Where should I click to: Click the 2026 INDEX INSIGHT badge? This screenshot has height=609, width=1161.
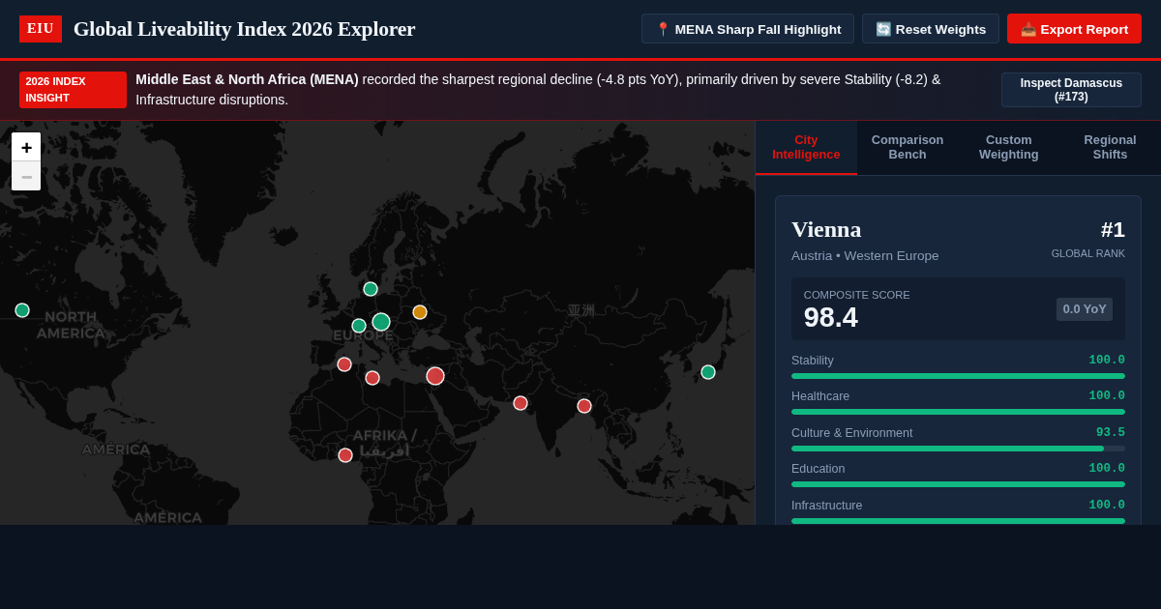(73, 90)
